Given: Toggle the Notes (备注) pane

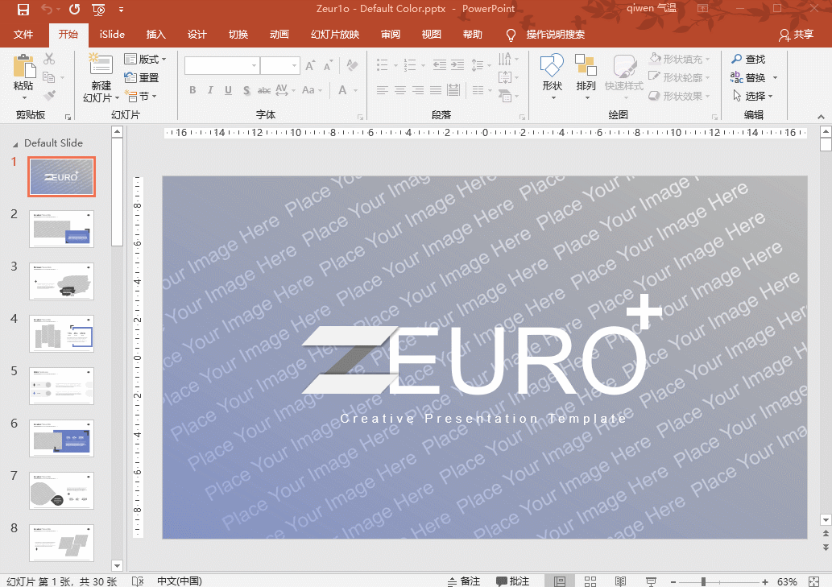Looking at the screenshot, I should (464, 581).
